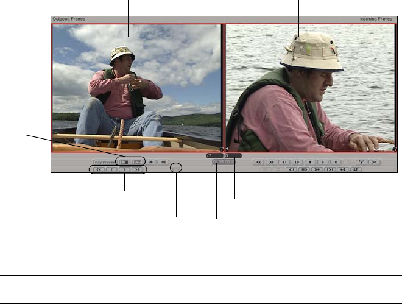Click the scissors icon
Screen dimensions: 402x304
[x=375, y=162]
